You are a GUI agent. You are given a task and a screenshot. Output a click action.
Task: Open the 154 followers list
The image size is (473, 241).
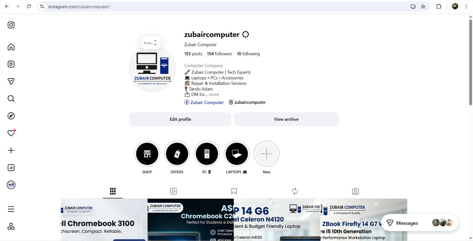click(219, 54)
